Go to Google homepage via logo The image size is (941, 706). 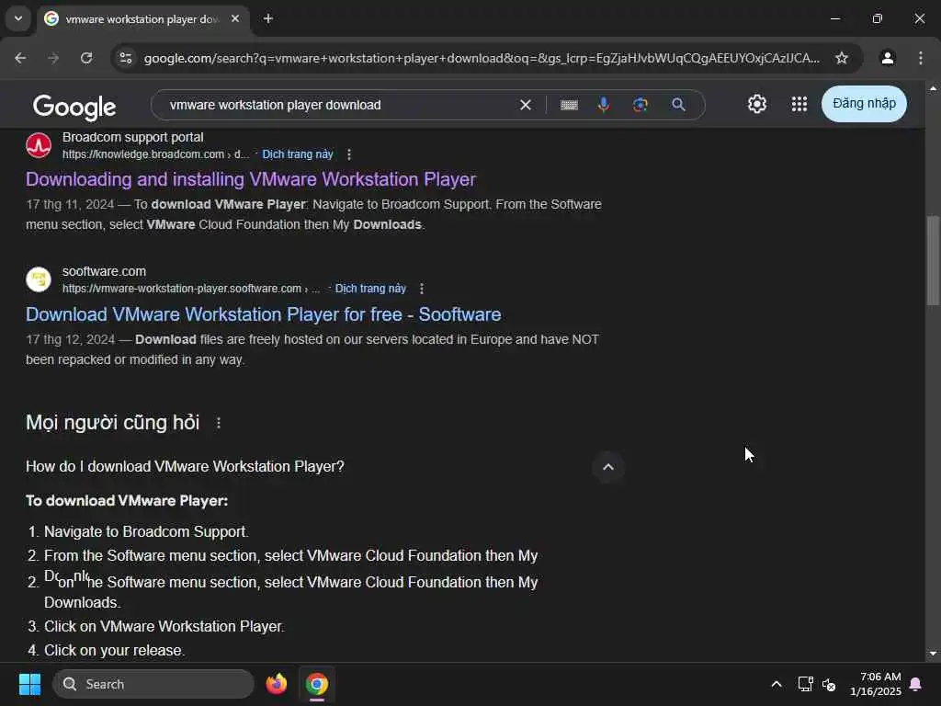(x=74, y=107)
